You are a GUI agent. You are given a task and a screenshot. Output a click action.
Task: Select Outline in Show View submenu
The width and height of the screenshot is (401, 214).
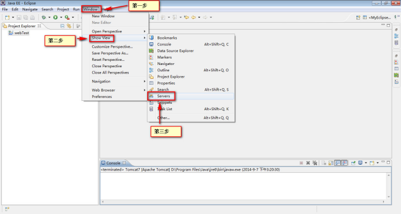(x=191, y=70)
